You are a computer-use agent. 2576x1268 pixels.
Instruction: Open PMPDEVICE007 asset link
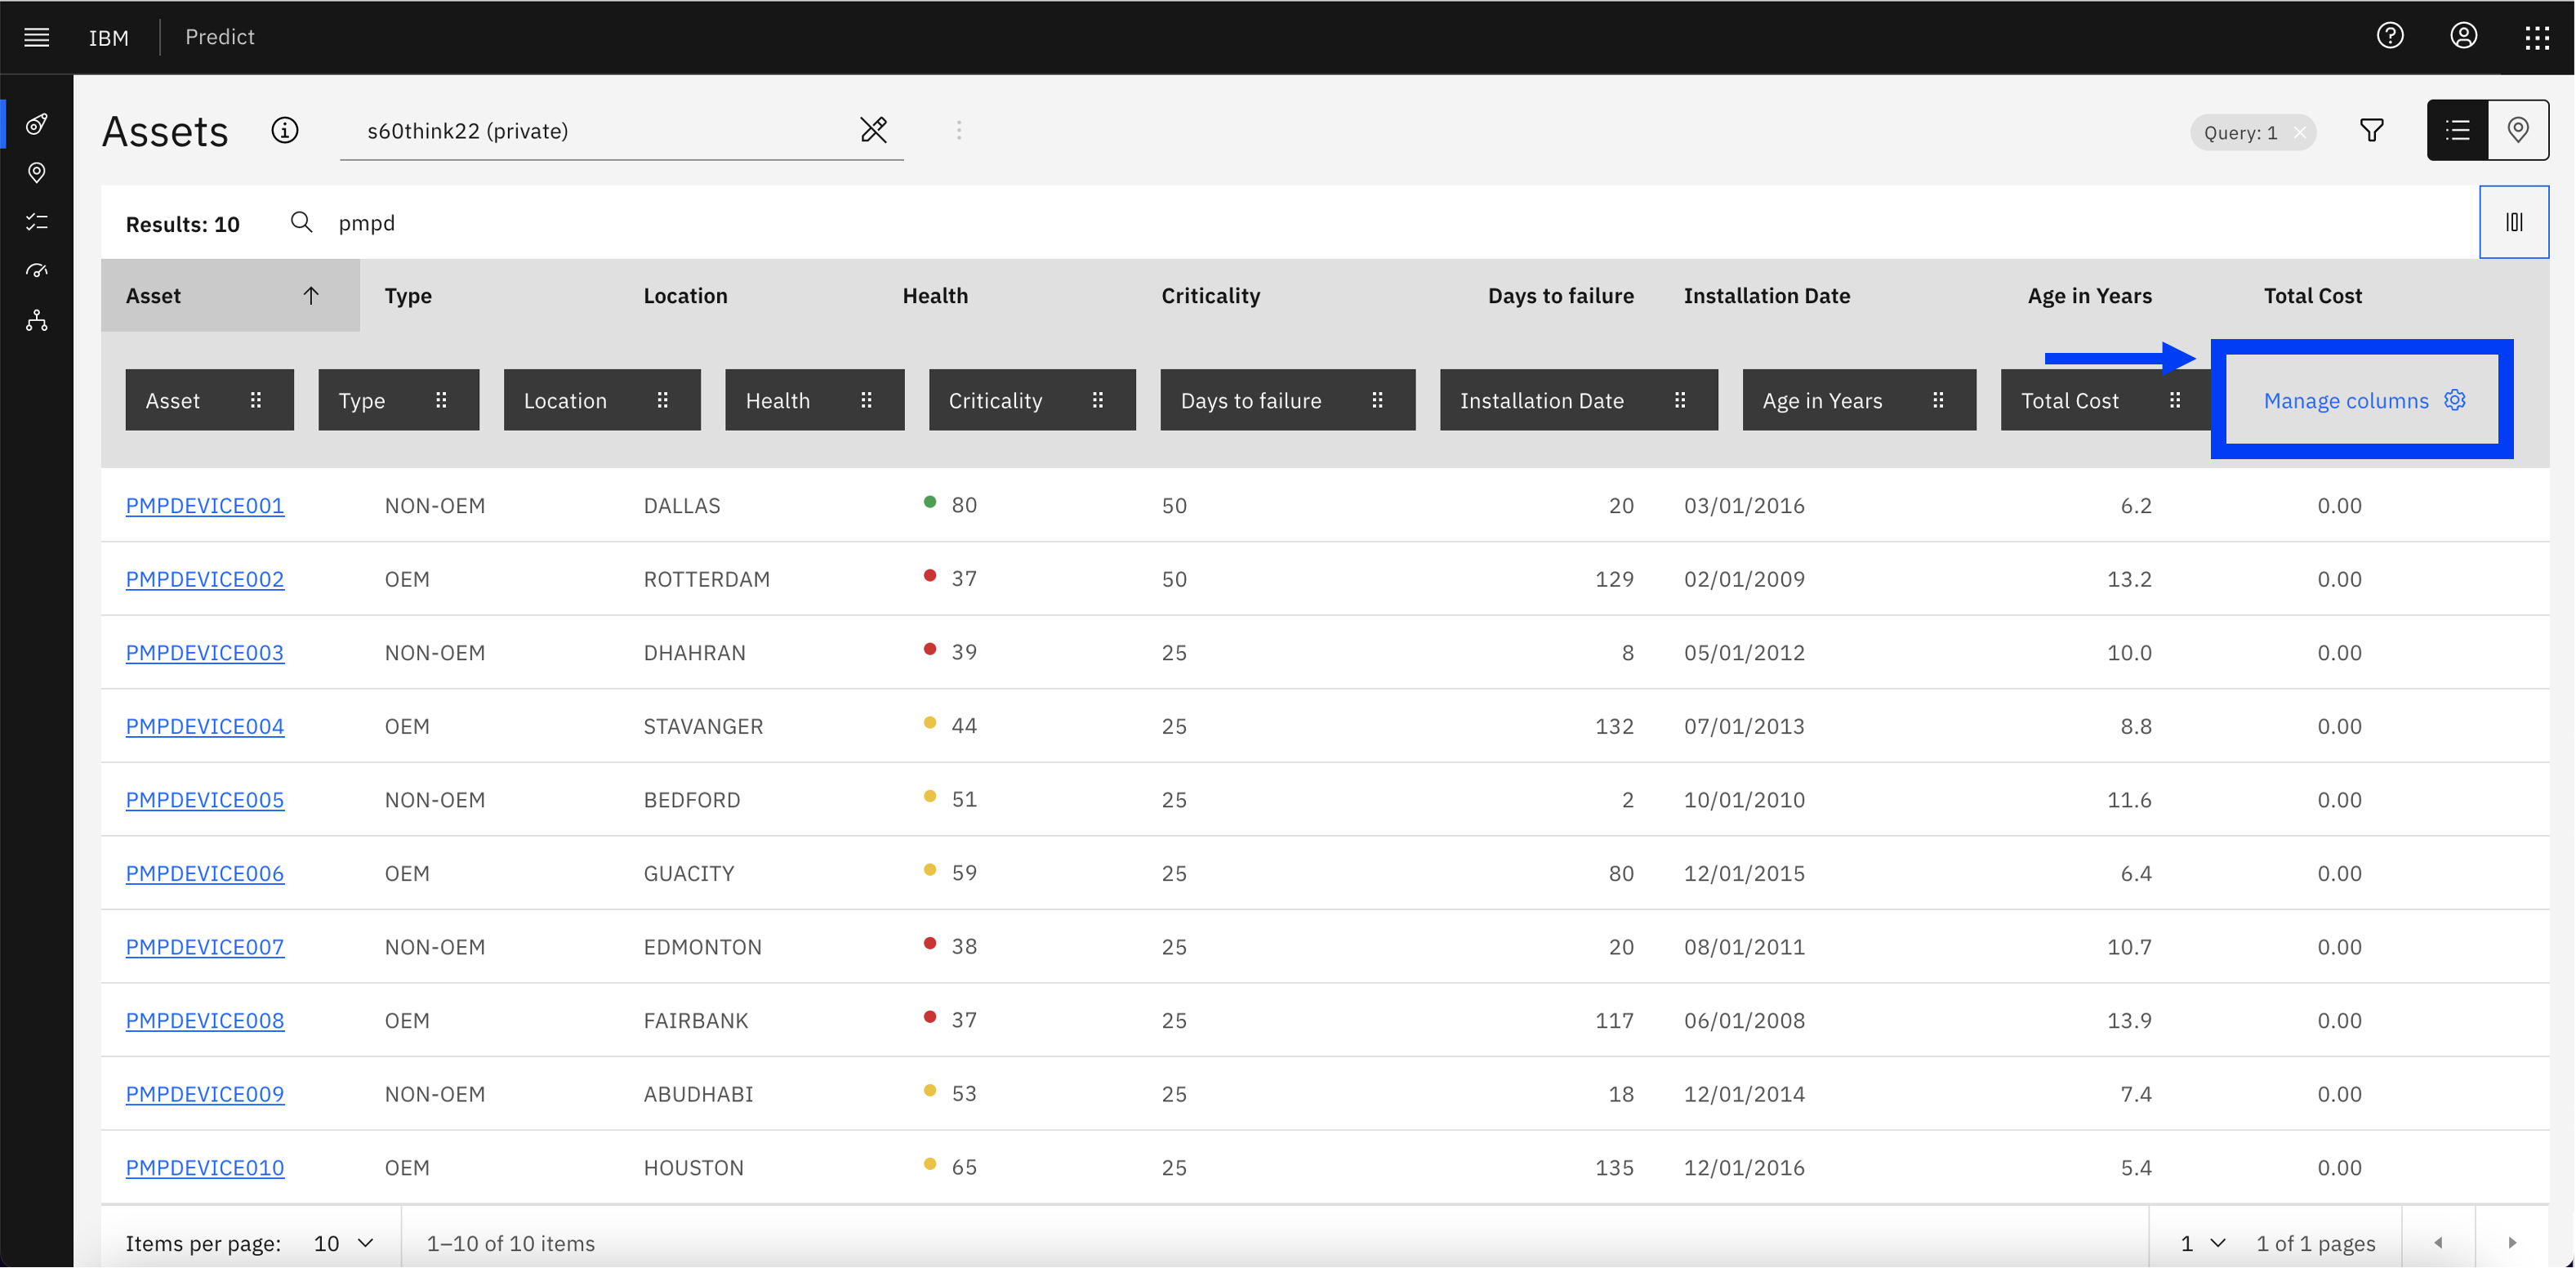coord(205,947)
